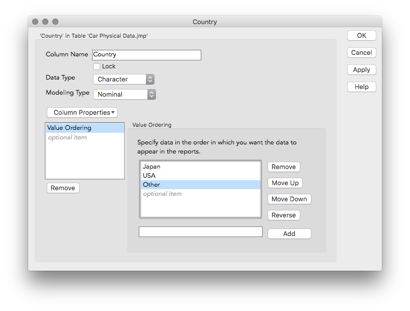This screenshot has height=311, width=410.
Task: Remove the selected column property
Action: [63, 188]
